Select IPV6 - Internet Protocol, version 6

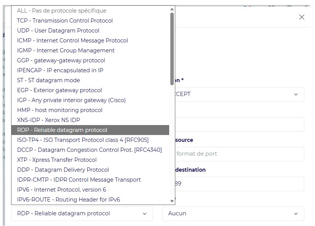point(90,190)
